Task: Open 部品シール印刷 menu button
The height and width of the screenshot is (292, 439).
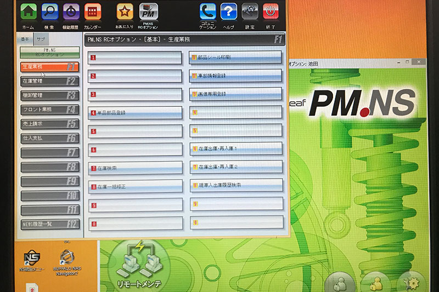Action: pyautogui.click(x=235, y=58)
